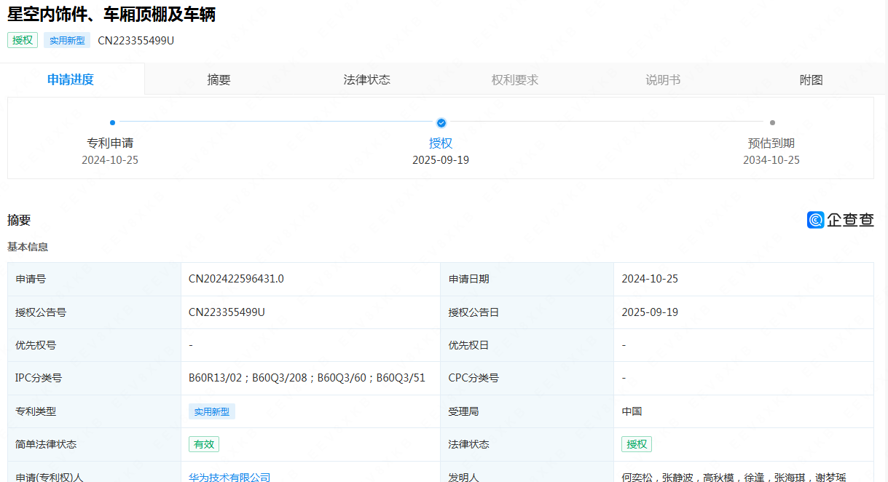The image size is (888, 482).
Task: Click the application number CN202422596431.0
Action: coord(236,279)
